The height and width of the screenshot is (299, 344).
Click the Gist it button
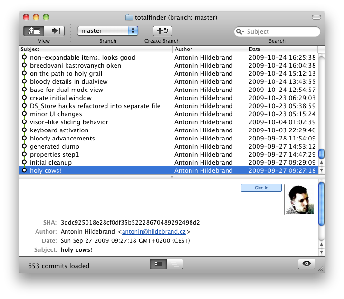click(x=261, y=188)
